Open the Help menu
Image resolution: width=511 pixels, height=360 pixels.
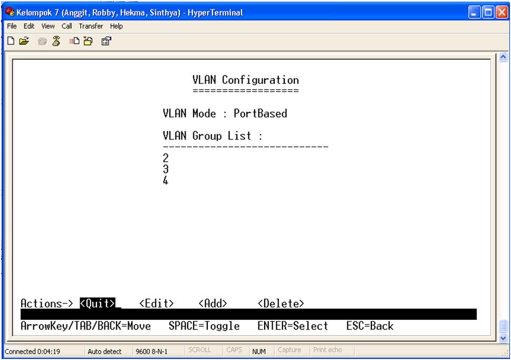click(117, 26)
